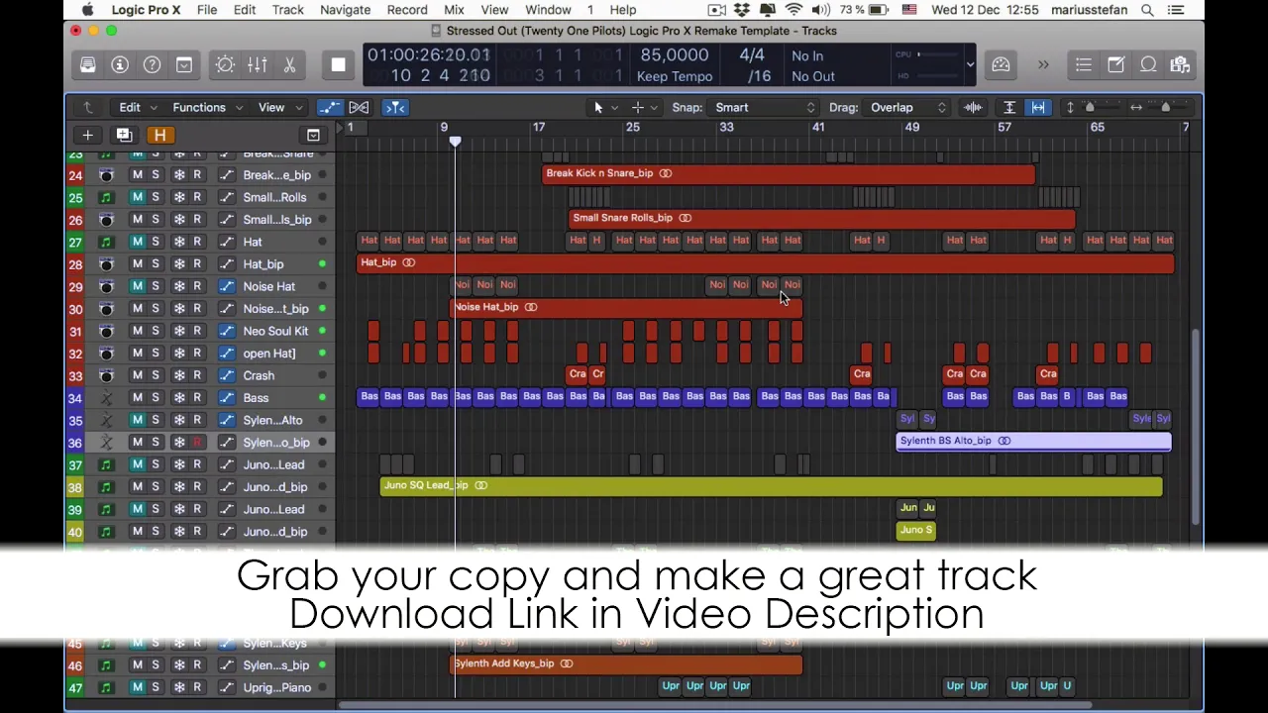This screenshot has width=1268, height=713.
Task: Open the Record menu
Action: [407, 10]
